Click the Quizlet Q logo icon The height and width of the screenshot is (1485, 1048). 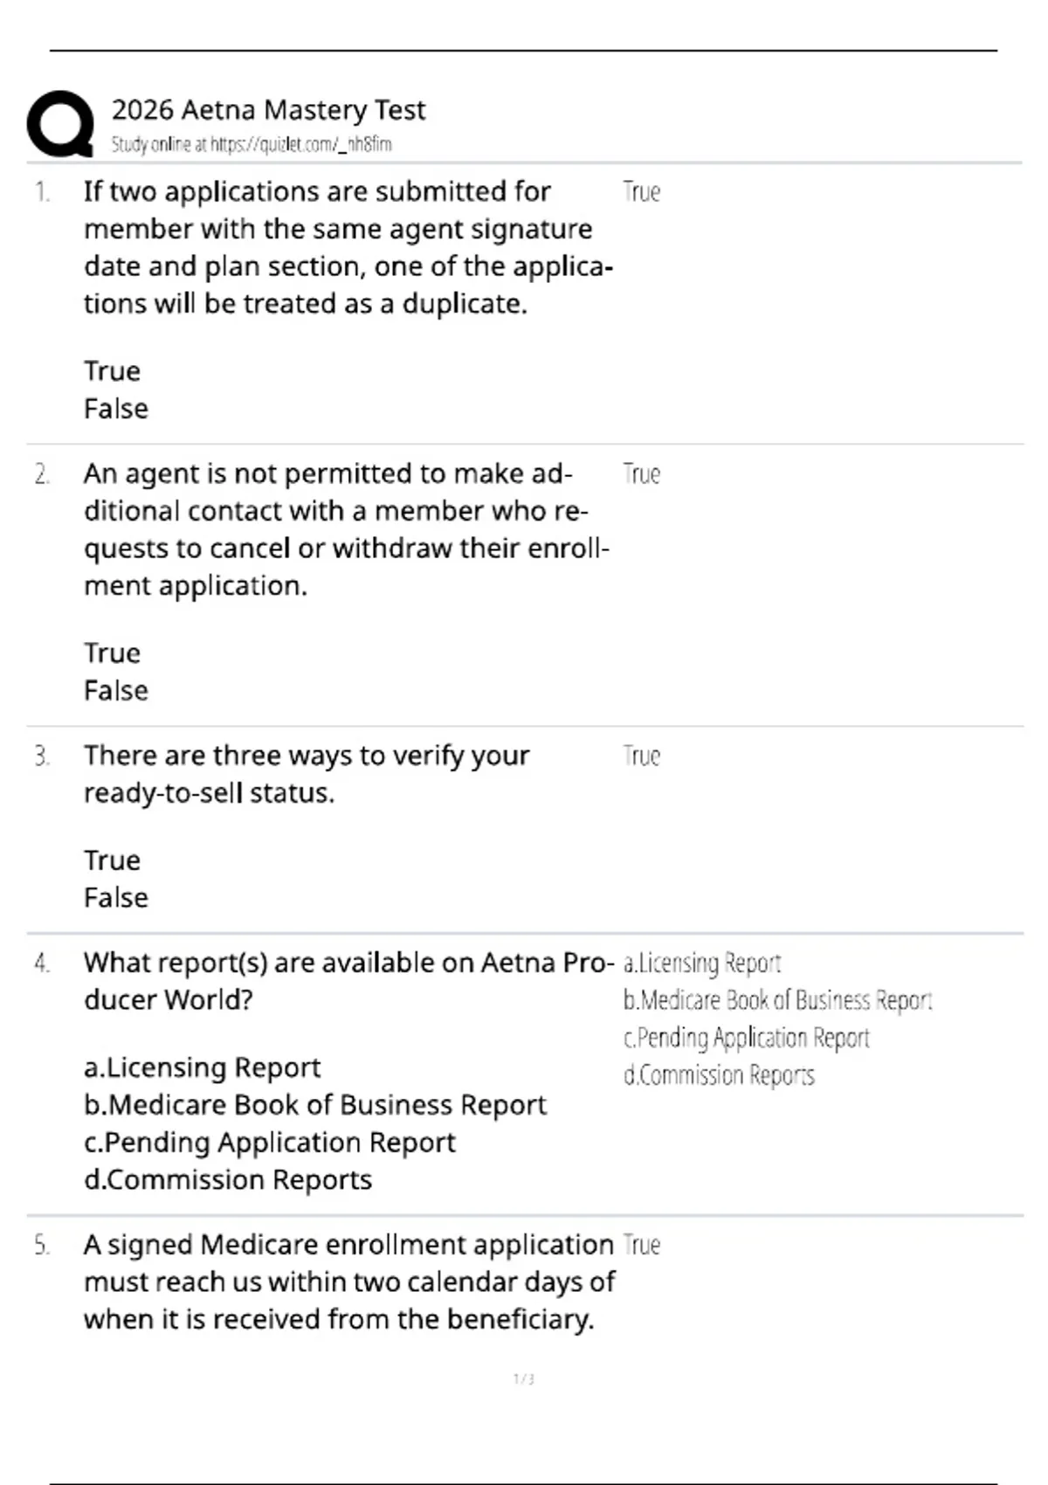[x=60, y=124]
